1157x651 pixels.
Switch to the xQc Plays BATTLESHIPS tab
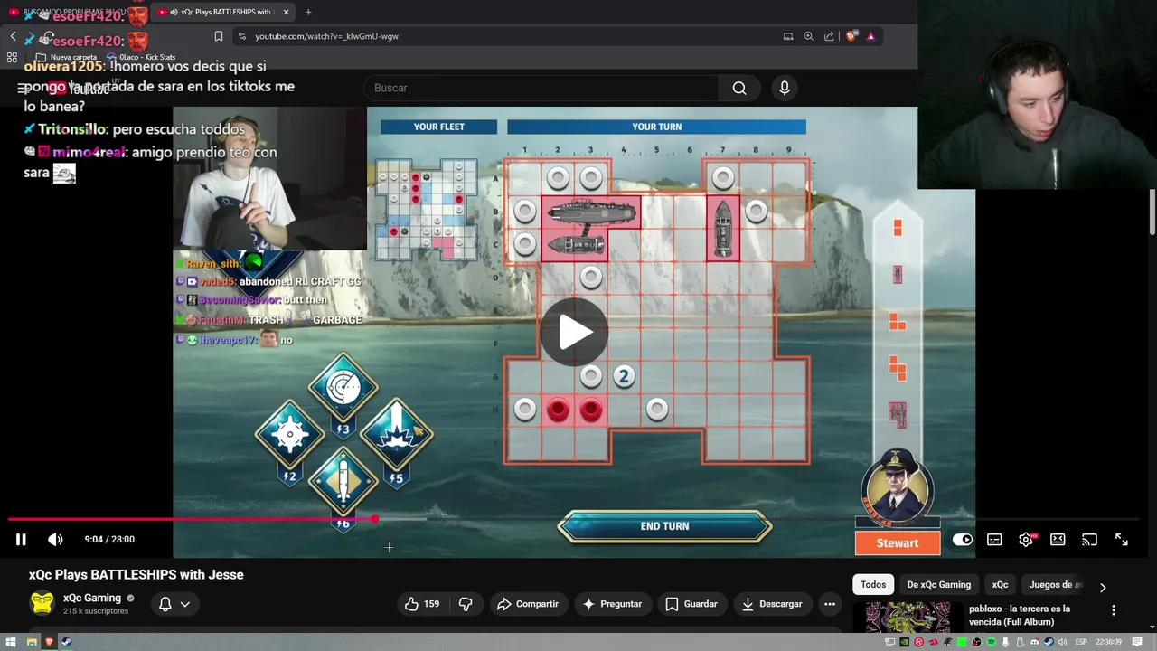coord(224,12)
